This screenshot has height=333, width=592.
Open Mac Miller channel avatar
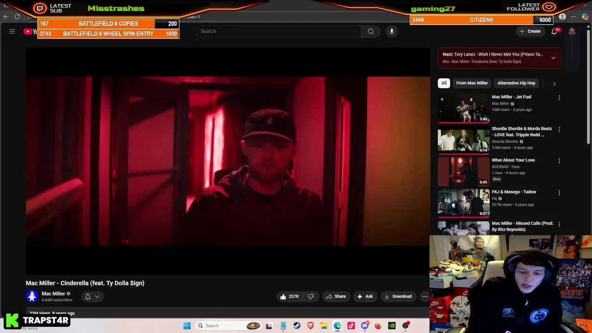coord(32,296)
